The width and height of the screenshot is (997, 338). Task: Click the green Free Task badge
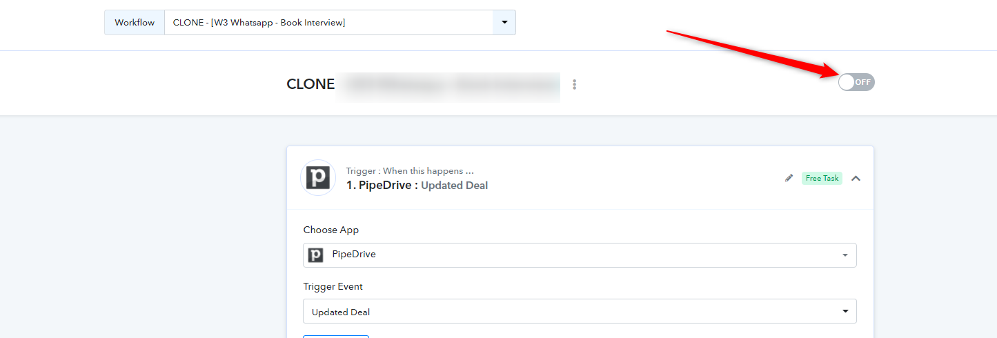822,178
